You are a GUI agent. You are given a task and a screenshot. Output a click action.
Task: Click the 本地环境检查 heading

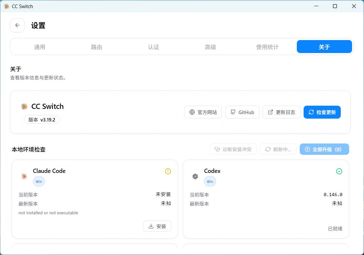point(28,149)
